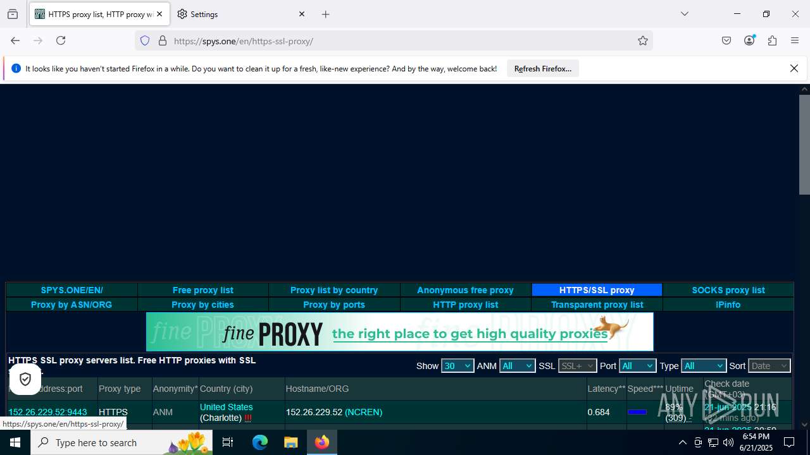The height and width of the screenshot is (455, 810).
Task: Dismiss the Firefox refresh notification bar
Action: pos(794,68)
